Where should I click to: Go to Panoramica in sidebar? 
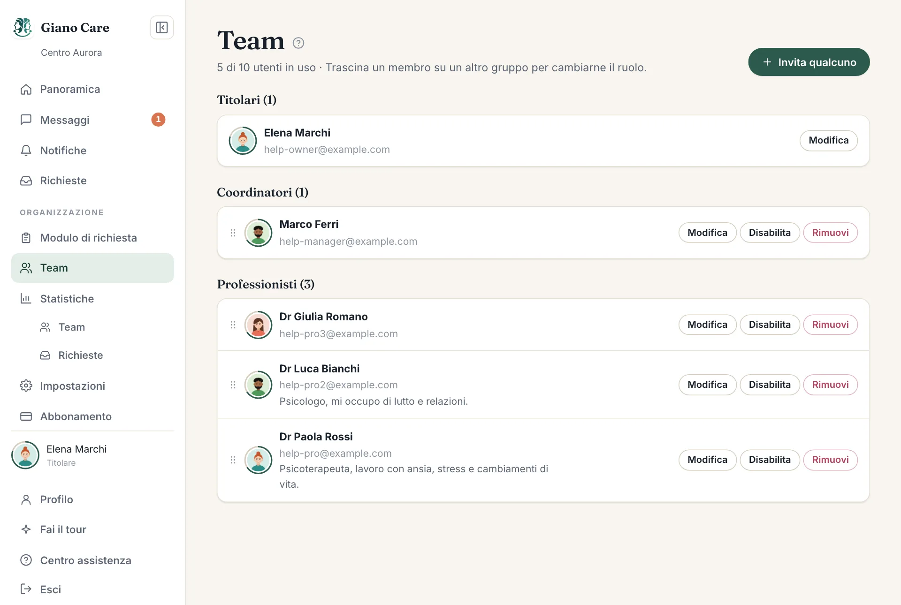coord(92,89)
